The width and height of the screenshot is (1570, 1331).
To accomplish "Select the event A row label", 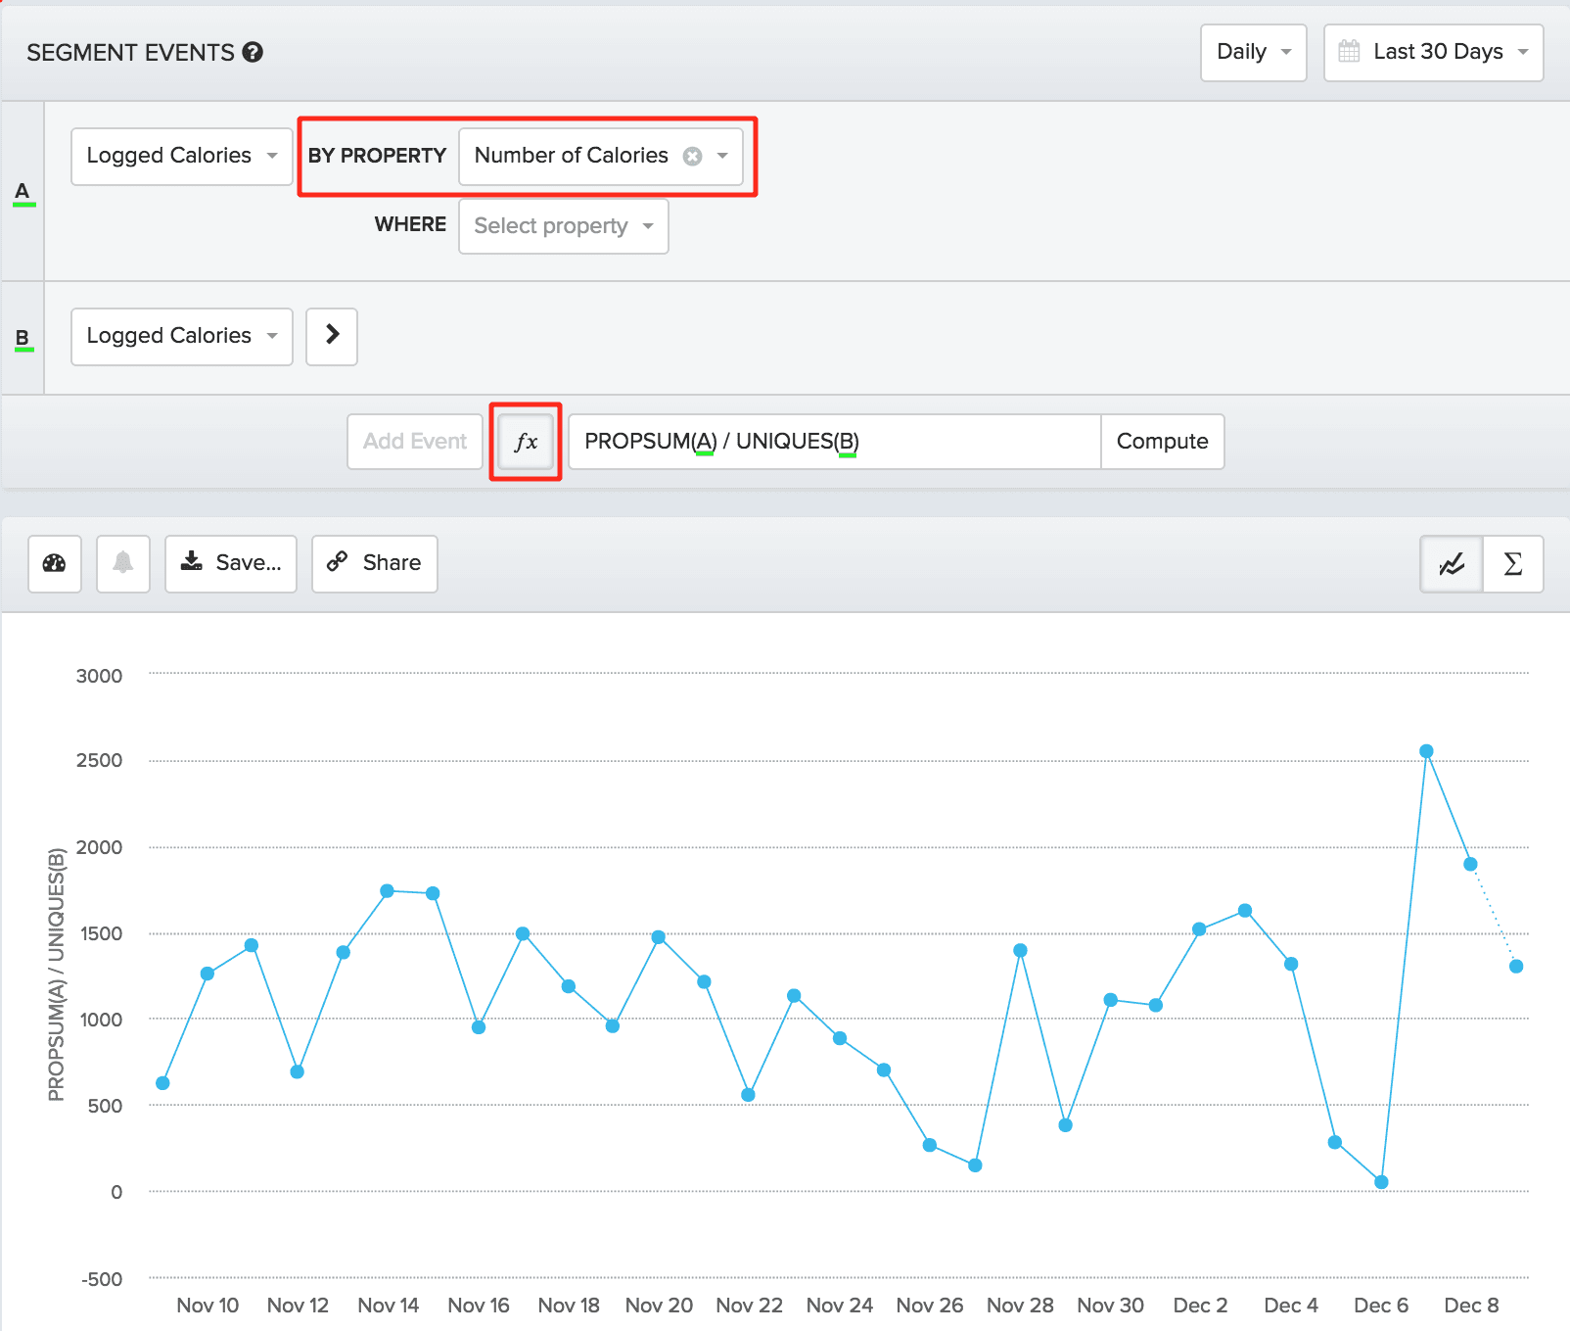I will point(23,191).
